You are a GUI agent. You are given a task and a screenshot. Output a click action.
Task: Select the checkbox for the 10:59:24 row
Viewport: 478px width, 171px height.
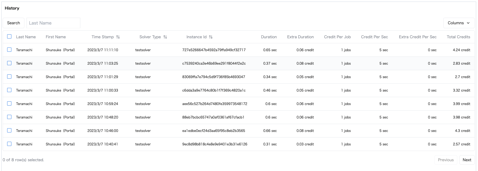coord(9,103)
